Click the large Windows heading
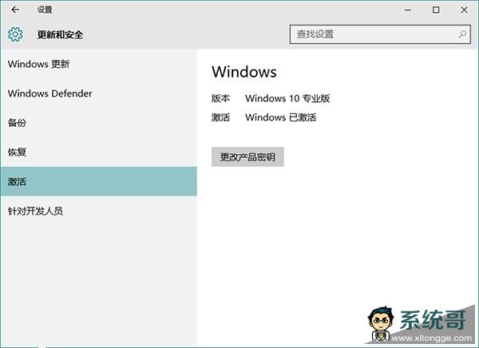The height and width of the screenshot is (348, 479). (x=244, y=72)
